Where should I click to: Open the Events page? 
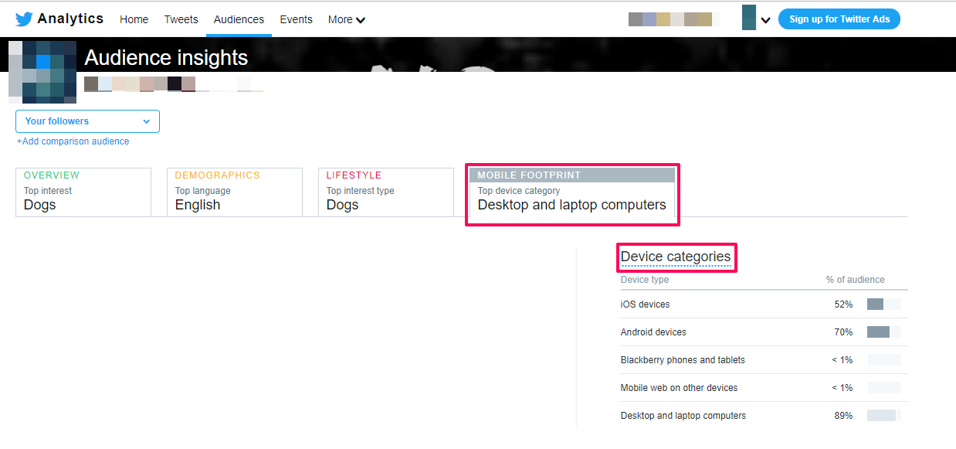pos(296,19)
